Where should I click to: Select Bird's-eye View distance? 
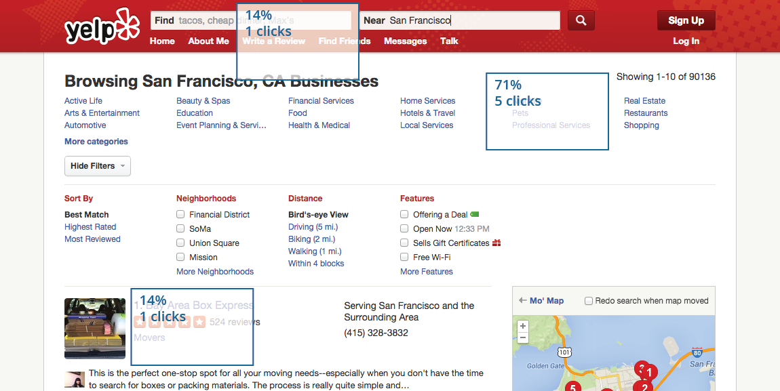[x=318, y=215]
